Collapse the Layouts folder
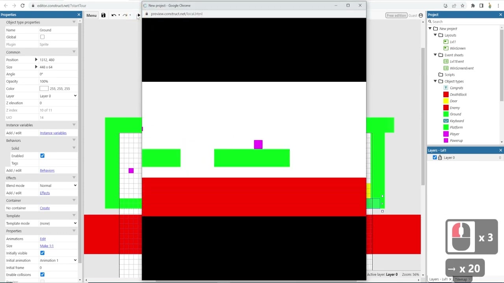 (435, 35)
